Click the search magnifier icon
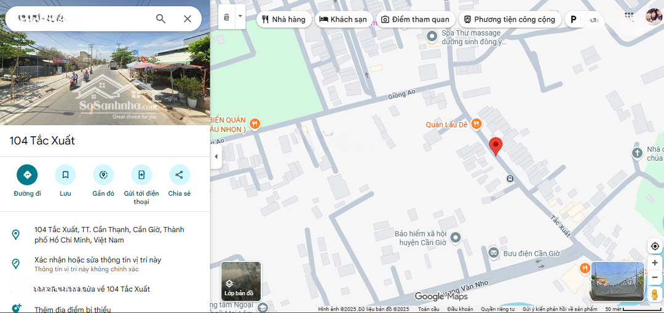This screenshot has height=313, width=664. point(160,19)
